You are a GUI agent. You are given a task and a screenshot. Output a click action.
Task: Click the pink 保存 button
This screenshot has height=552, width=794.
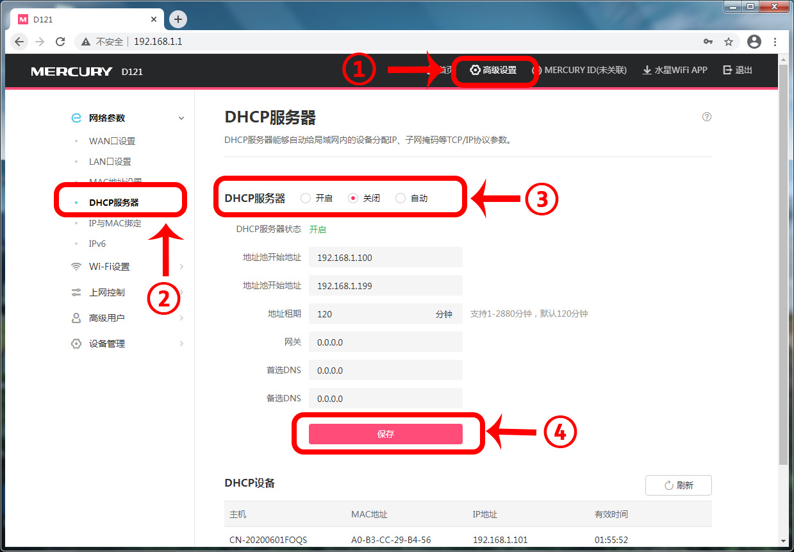tap(385, 434)
